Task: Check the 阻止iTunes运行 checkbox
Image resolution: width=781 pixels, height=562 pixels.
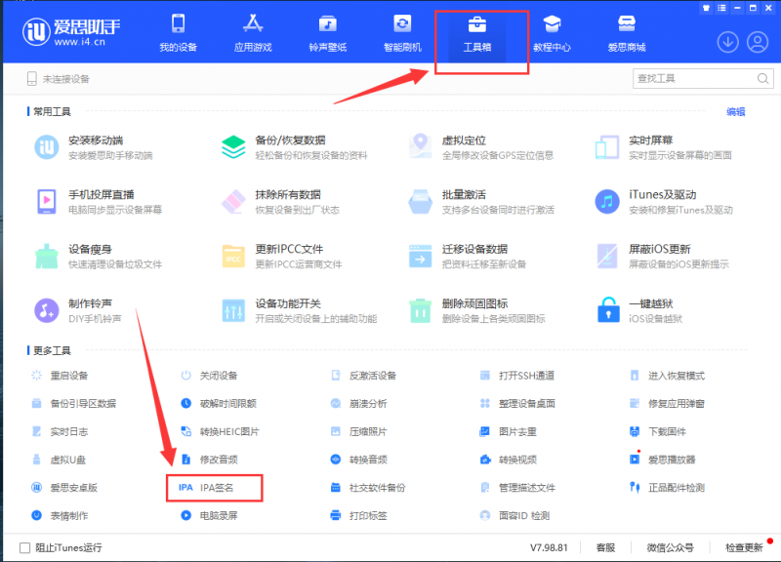Action: click(x=25, y=547)
